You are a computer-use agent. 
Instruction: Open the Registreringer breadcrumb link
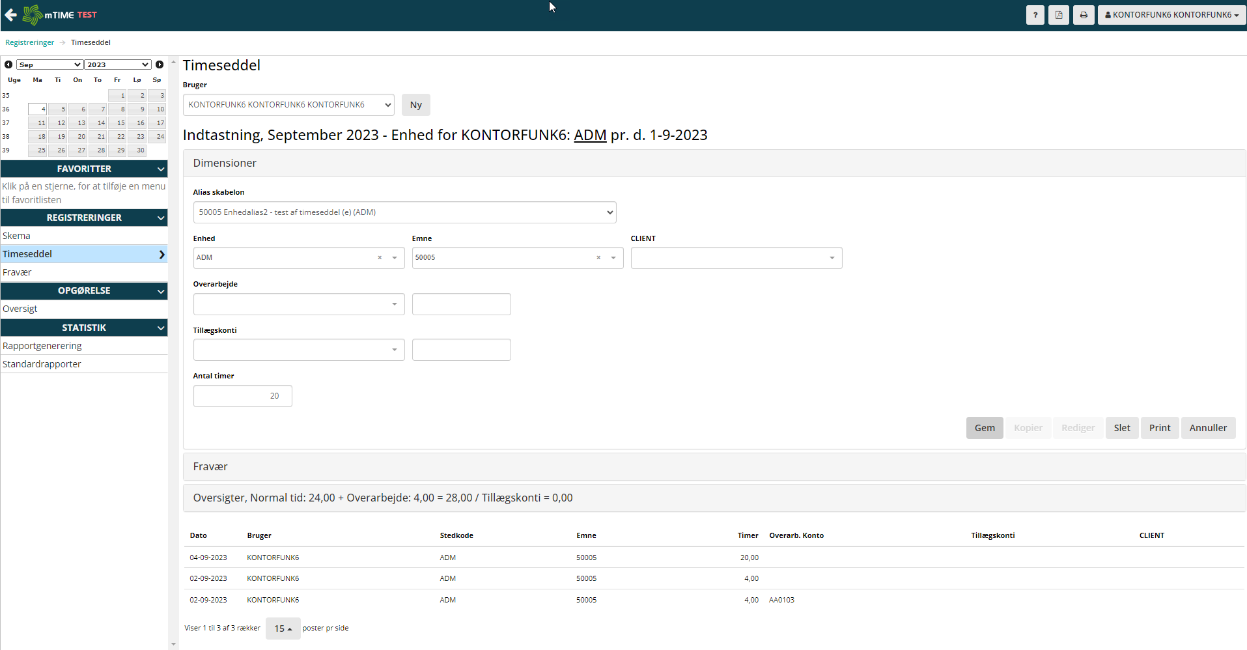point(29,42)
